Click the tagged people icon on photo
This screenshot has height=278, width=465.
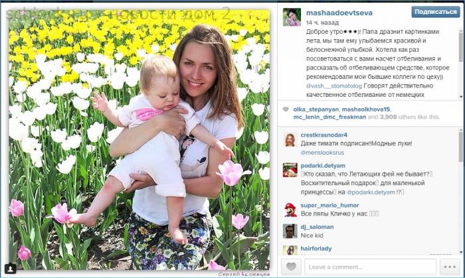(x=11, y=269)
